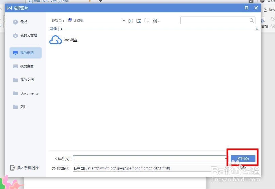Screen dimensions: 275x189
Task: Create a new folder
Action: pyautogui.click(x=146, y=21)
